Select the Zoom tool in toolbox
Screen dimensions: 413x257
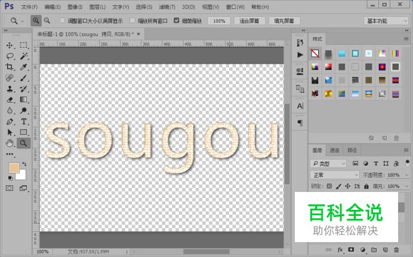23,143
